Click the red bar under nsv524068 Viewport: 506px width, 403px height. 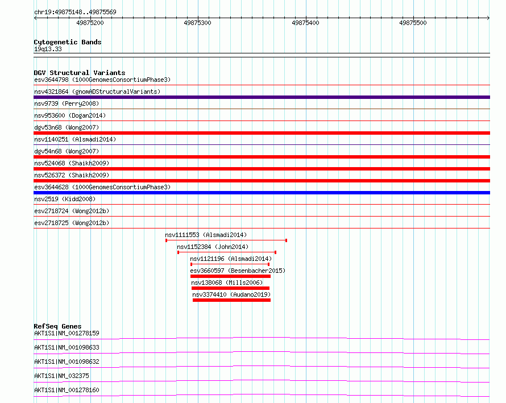coord(262,169)
